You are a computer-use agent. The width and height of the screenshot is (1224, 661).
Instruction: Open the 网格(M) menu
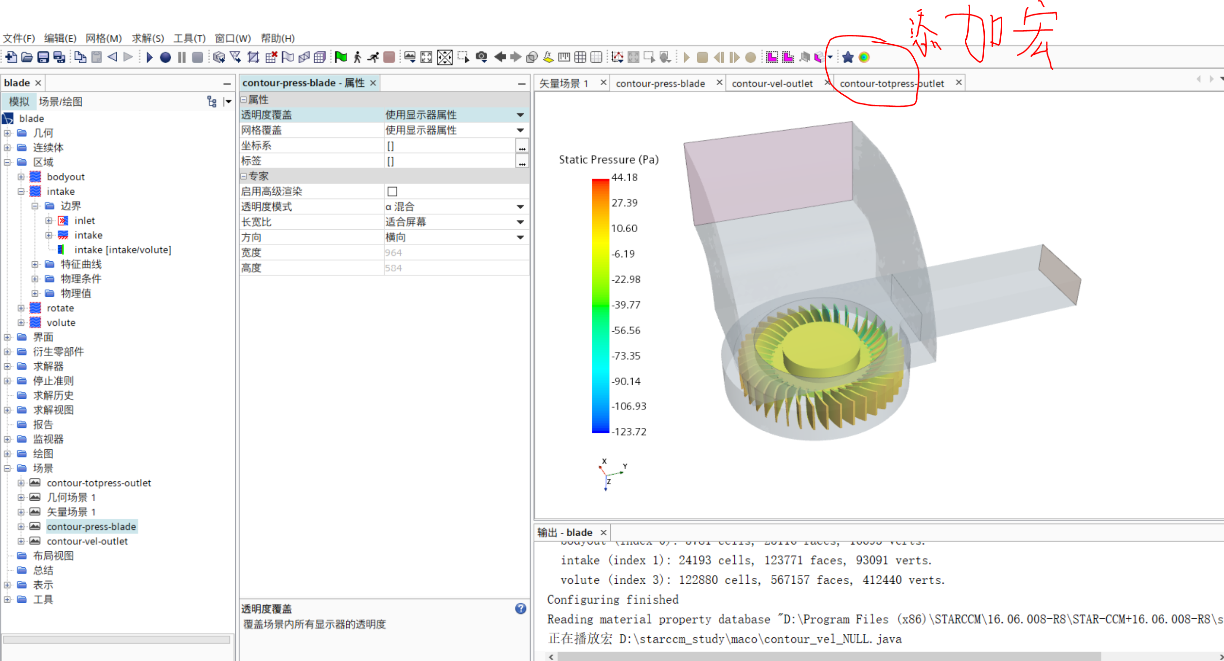[104, 38]
